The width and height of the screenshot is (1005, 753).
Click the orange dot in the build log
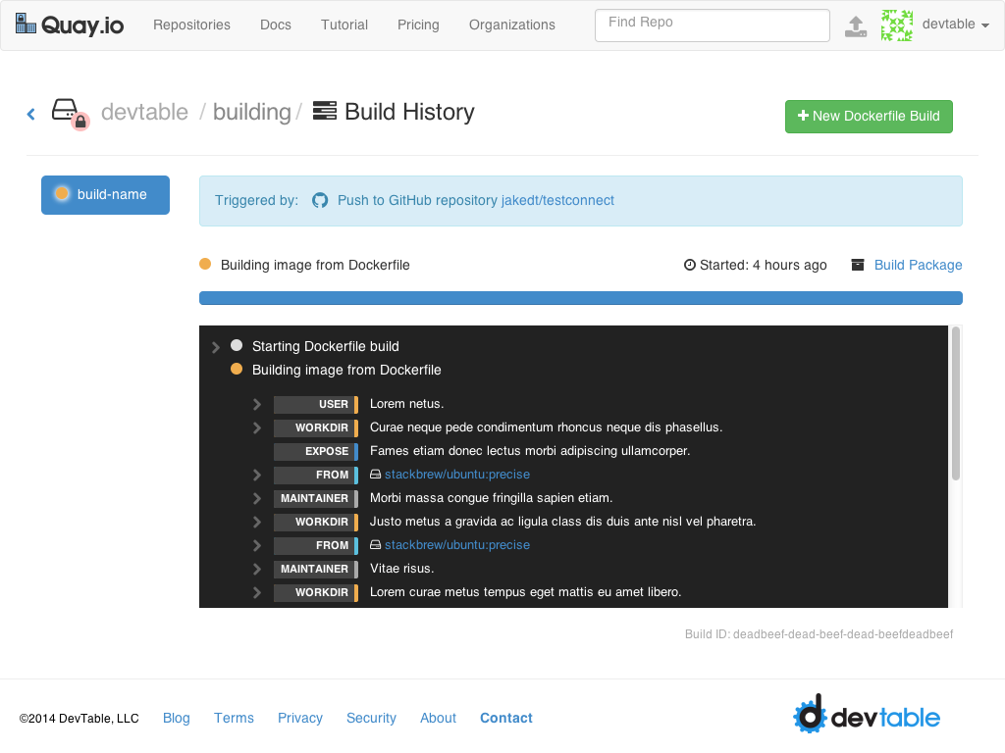click(237, 369)
